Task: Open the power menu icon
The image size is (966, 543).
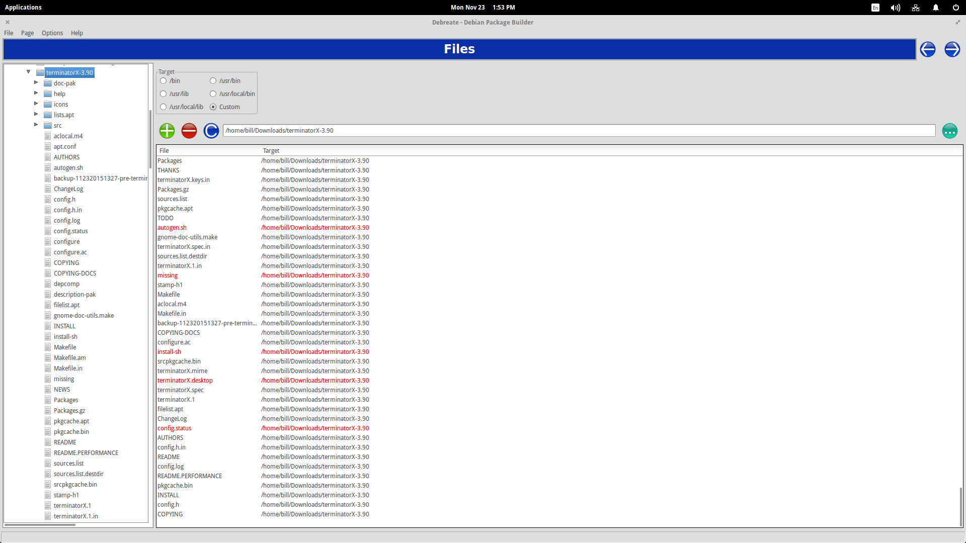Action: pyautogui.click(x=956, y=8)
